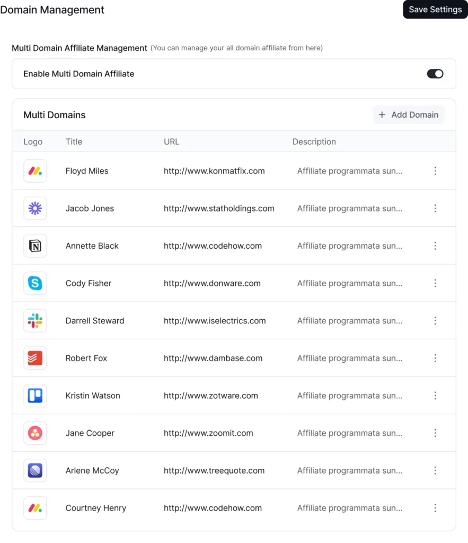Viewport: 468px width, 543px height.
Task: Click the URL http://www.zotware.com
Action: point(211,396)
